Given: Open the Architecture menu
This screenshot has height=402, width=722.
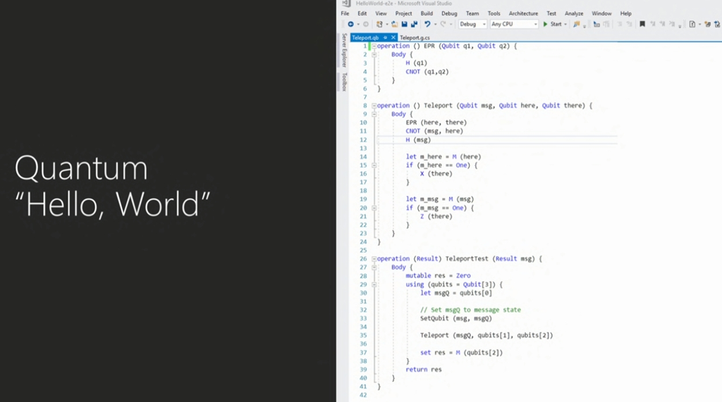Looking at the screenshot, I should 523,13.
